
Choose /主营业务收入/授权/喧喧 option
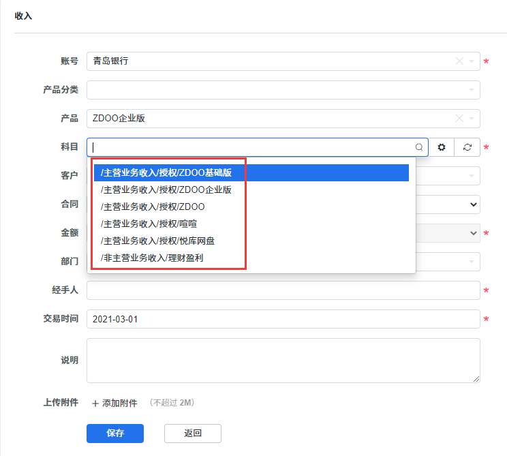coord(251,224)
